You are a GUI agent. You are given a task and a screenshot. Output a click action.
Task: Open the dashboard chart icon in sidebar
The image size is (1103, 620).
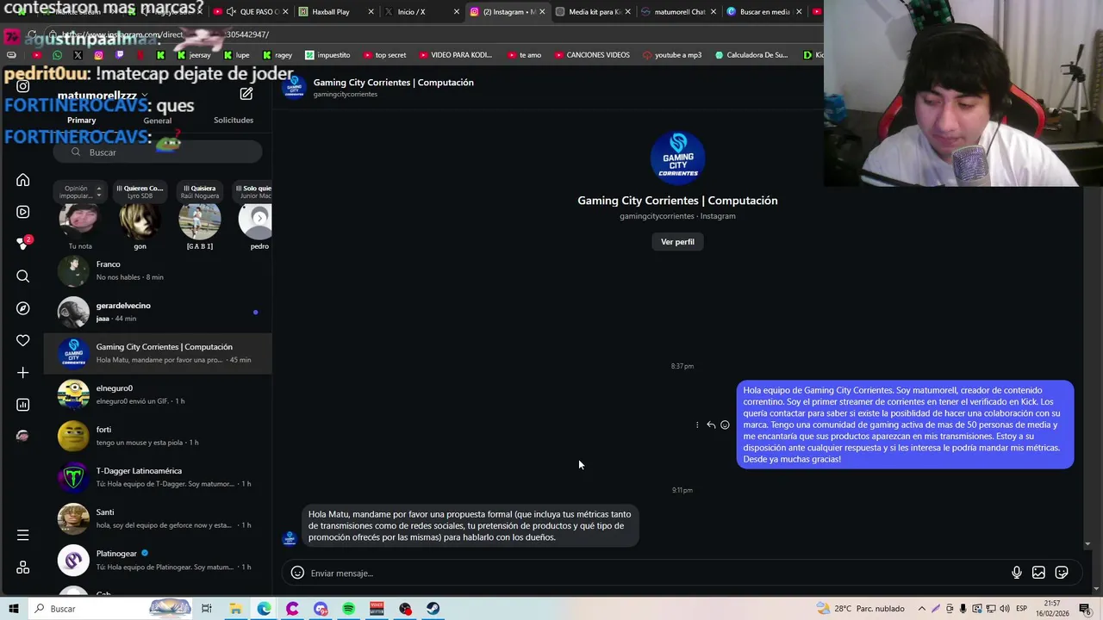click(23, 405)
